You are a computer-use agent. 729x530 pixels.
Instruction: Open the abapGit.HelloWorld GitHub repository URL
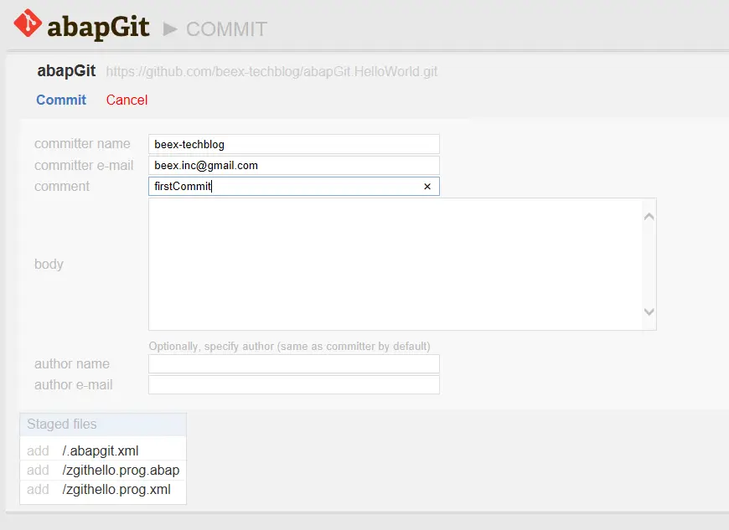(x=271, y=71)
